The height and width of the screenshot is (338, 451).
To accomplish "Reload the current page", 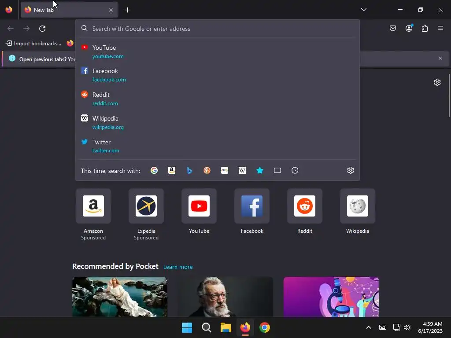I will point(42,29).
